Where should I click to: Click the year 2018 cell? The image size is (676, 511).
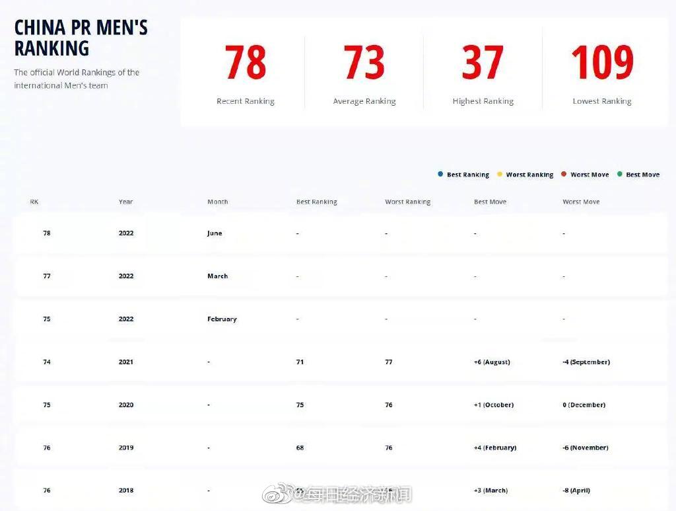click(126, 491)
